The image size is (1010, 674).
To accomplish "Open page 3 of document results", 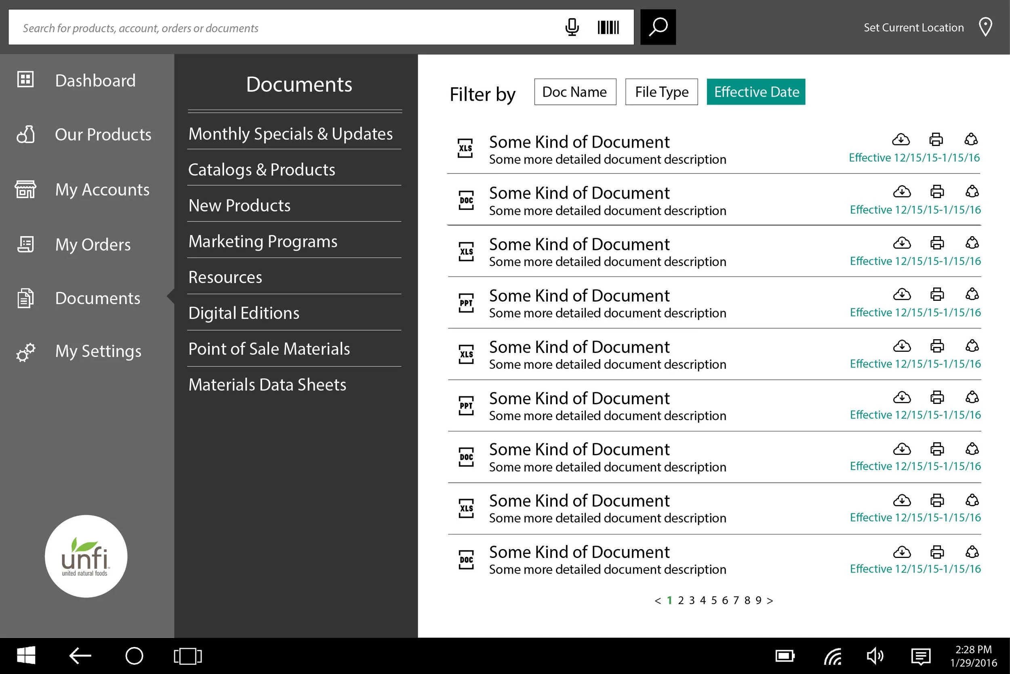I will pos(691,600).
